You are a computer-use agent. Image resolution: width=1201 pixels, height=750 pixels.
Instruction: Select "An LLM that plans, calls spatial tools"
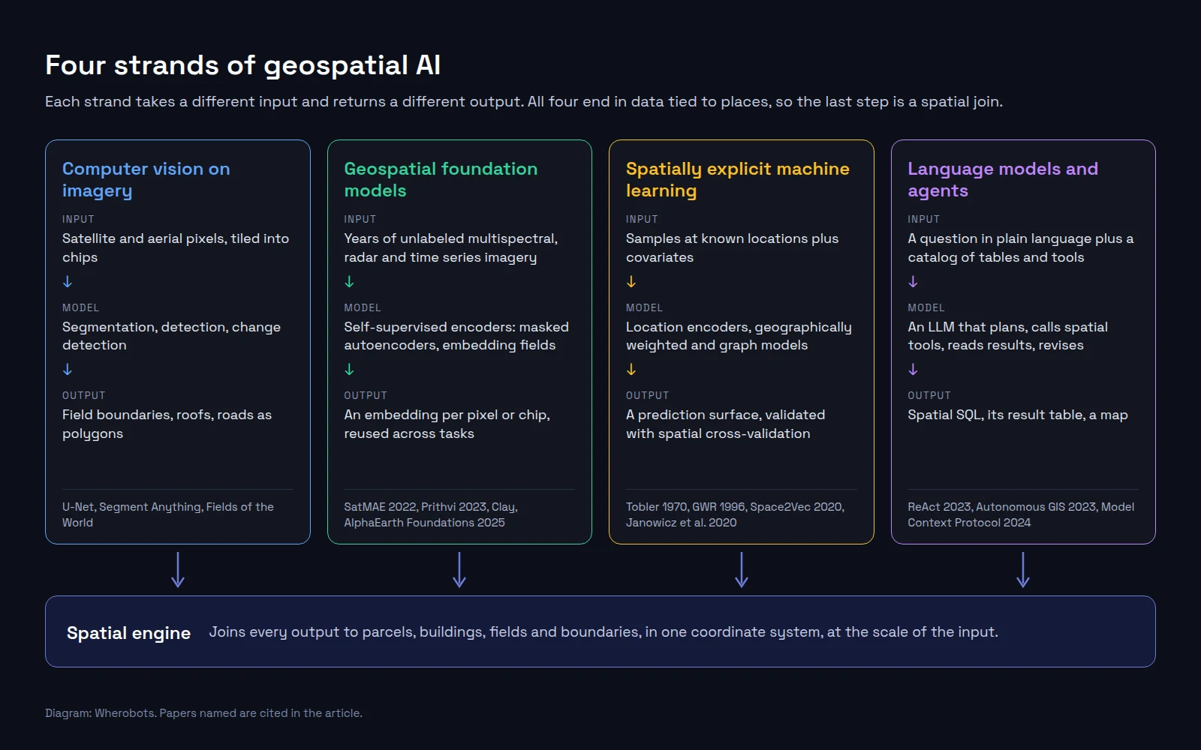(1007, 336)
